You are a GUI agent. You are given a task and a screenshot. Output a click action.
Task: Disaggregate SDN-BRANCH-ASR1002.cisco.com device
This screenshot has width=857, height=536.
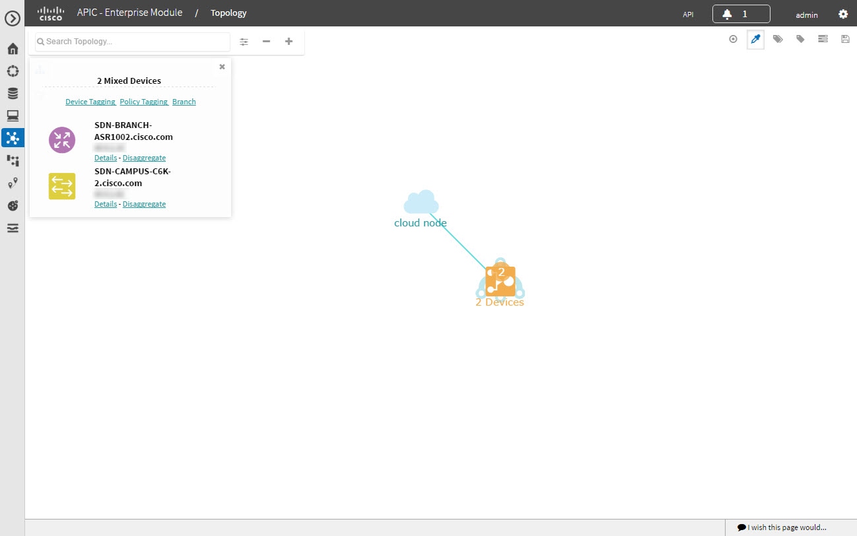144,158
